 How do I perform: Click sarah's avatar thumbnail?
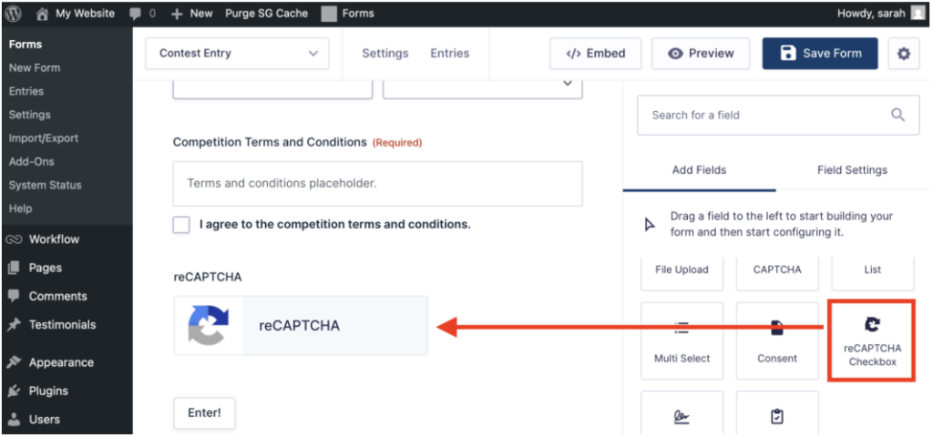(918, 13)
